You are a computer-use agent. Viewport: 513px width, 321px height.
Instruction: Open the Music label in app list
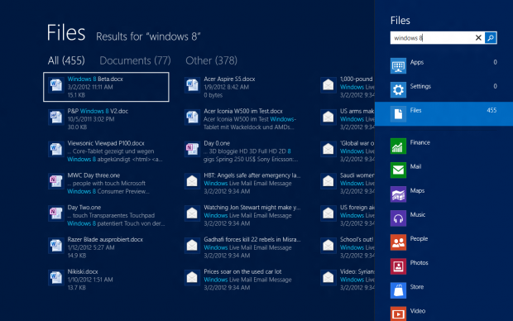click(418, 214)
